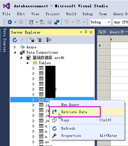Select the Tables folder
Screen dimensions: 128x146
pyautogui.click(x=42, y=63)
